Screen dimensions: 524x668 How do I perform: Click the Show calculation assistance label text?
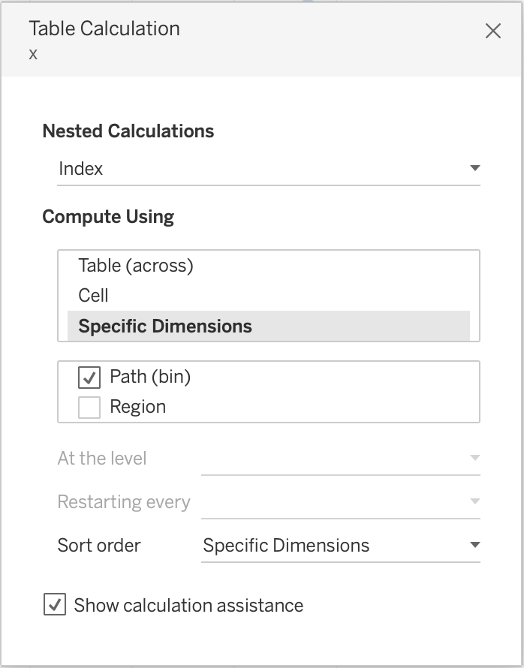point(188,606)
